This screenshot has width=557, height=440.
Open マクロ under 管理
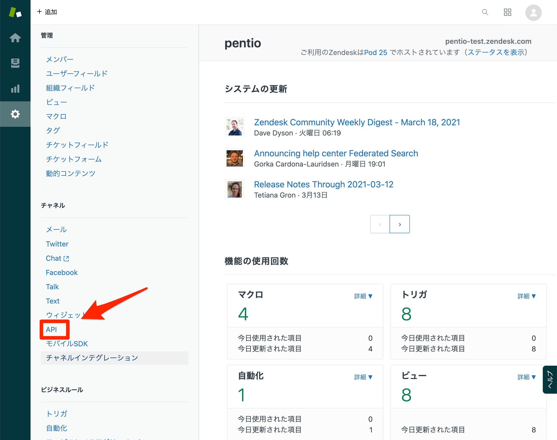(x=56, y=116)
